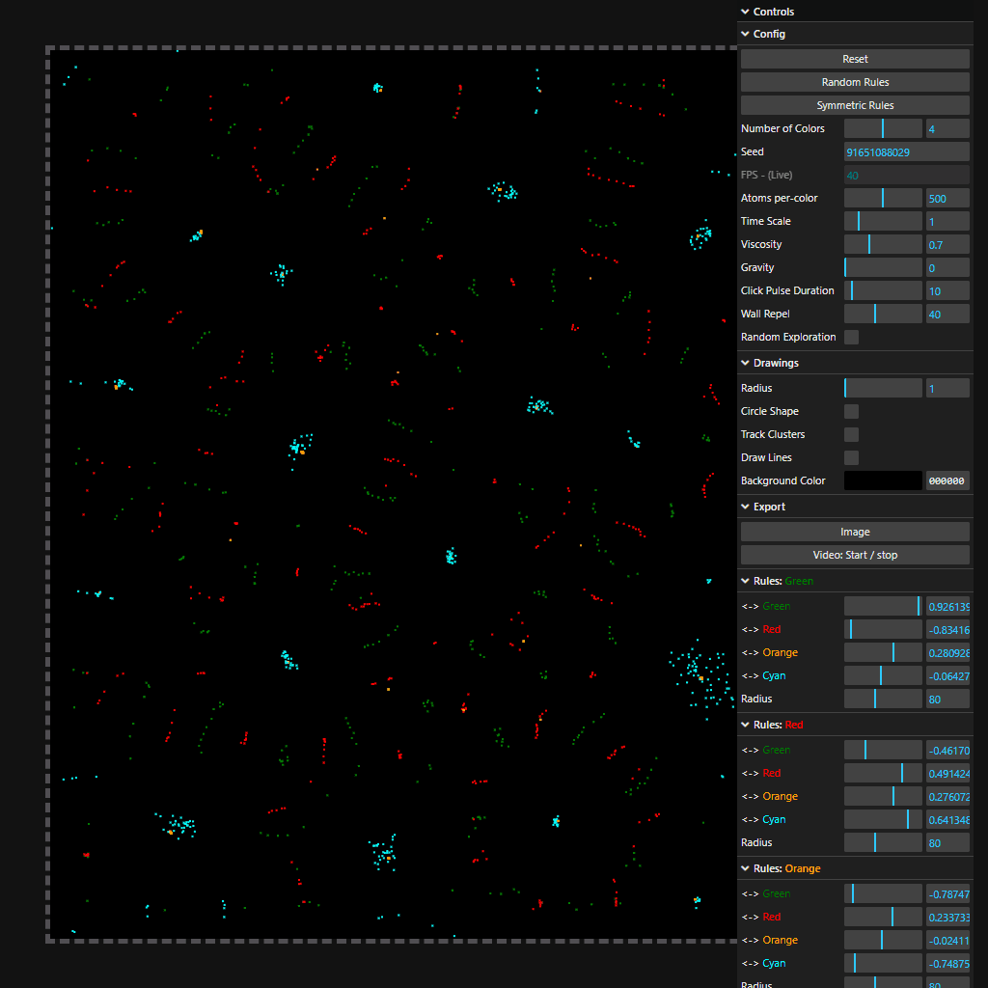Screen dimensions: 988x988
Task: Enable the Circle Shape checkbox
Action: 851,411
